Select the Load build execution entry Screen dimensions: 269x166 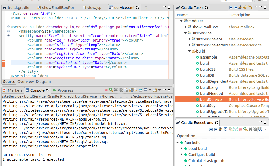tap(197, 149)
